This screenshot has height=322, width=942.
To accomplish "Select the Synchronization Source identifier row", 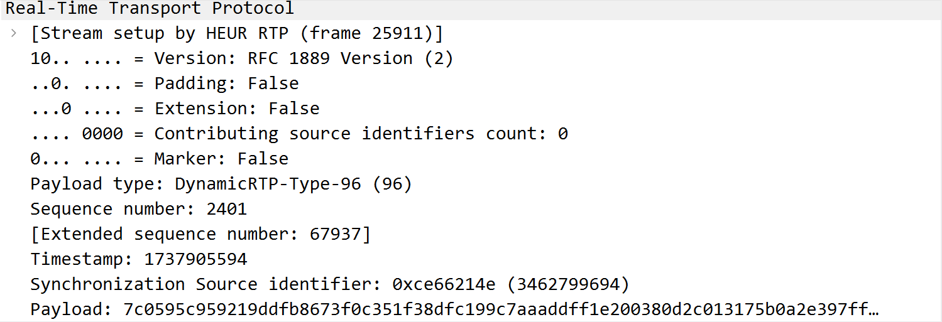I will click(471, 284).
